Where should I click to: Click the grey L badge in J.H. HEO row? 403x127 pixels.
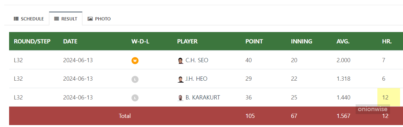click(135, 79)
